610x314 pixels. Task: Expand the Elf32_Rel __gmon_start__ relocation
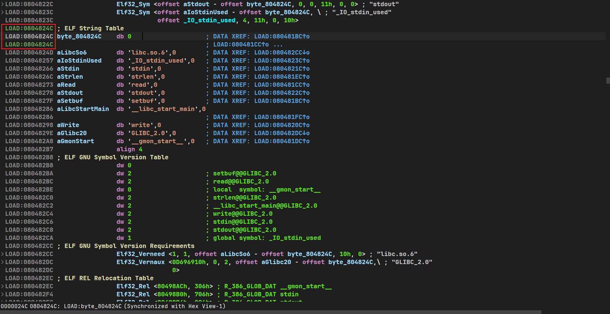2,286
